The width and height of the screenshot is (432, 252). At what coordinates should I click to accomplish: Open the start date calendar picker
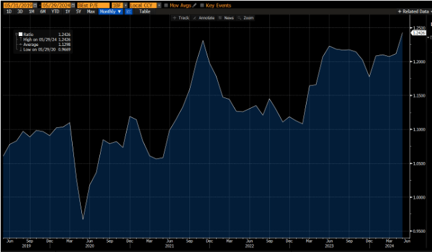click(x=35, y=5)
